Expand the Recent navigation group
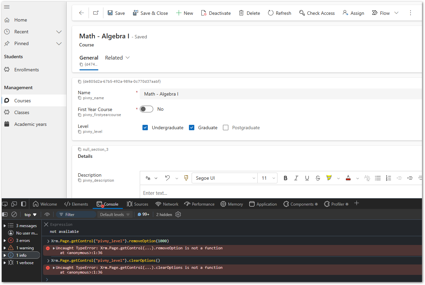Viewport: 425px width, 285px height. 59,32
